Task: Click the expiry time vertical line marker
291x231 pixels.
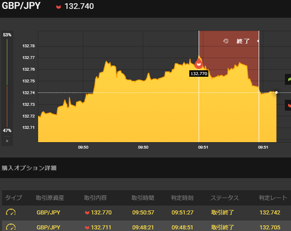Action: [x=259, y=86]
